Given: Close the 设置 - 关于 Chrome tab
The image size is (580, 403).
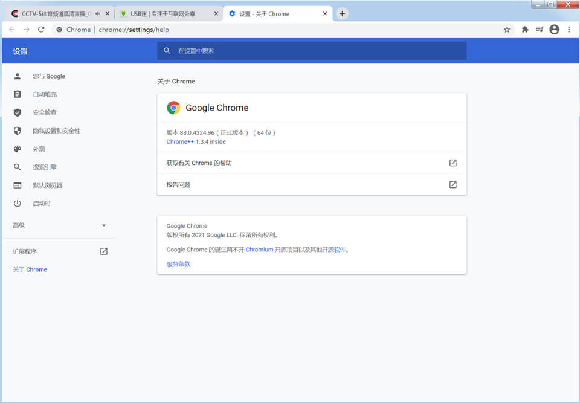Looking at the screenshot, I should point(325,14).
